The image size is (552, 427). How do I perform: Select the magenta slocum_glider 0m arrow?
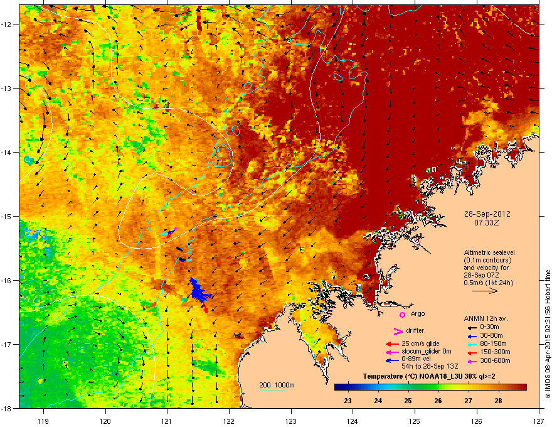coord(392,352)
